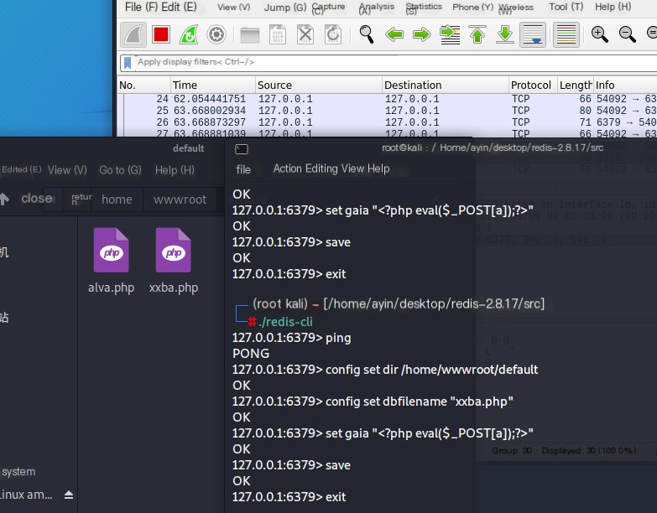Open terminal file menu

tap(243, 169)
